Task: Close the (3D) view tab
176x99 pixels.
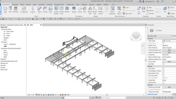Action: pyautogui.click(x=41, y=25)
